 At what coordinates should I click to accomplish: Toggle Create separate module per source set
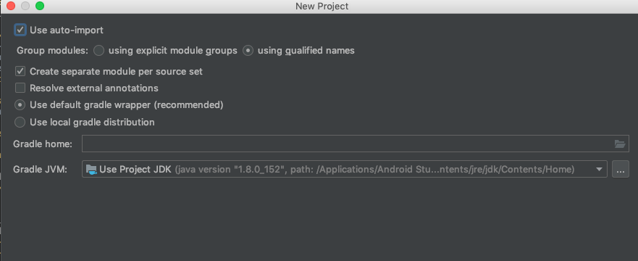[x=20, y=71]
